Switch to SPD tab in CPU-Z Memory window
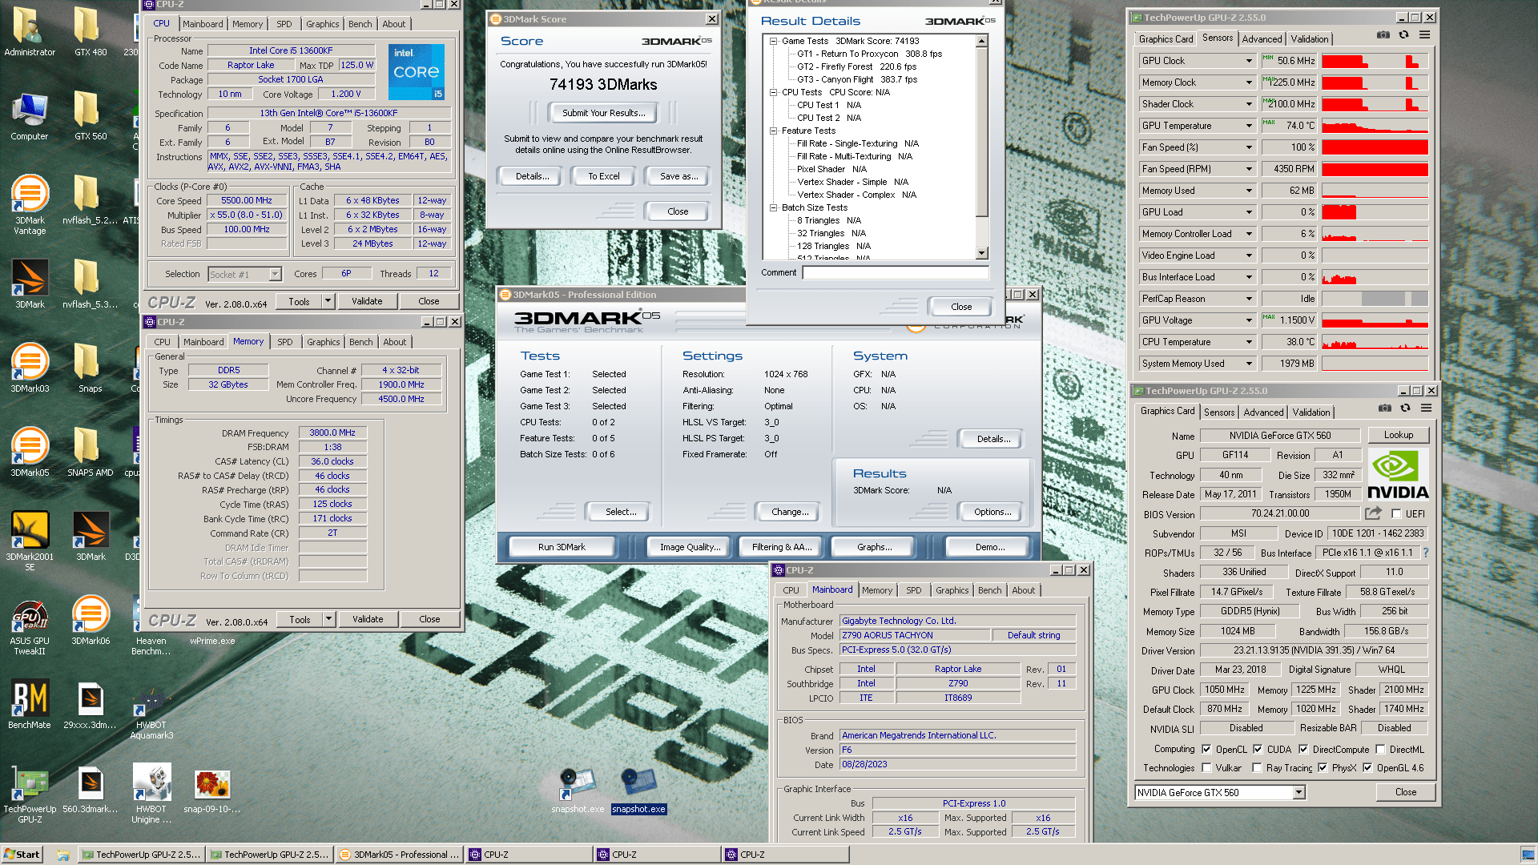This screenshot has height=865, width=1538. (x=284, y=342)
